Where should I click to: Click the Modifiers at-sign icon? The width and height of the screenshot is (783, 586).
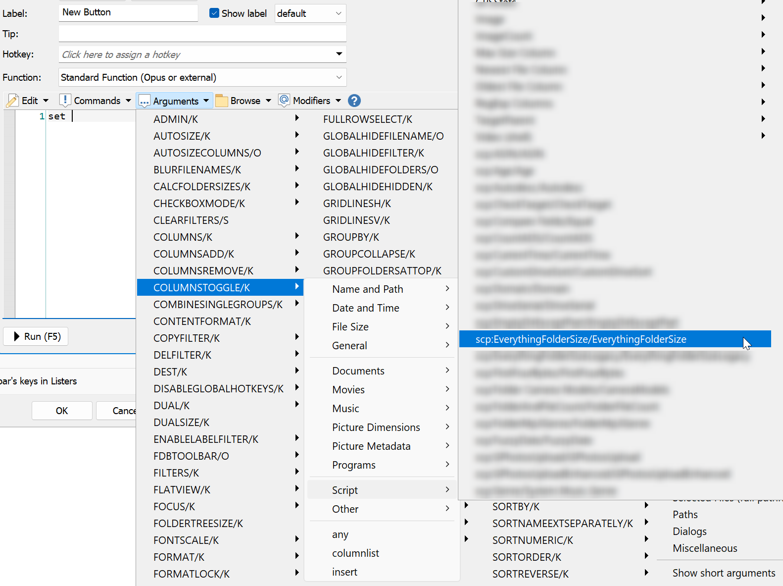tap(284, 100)
